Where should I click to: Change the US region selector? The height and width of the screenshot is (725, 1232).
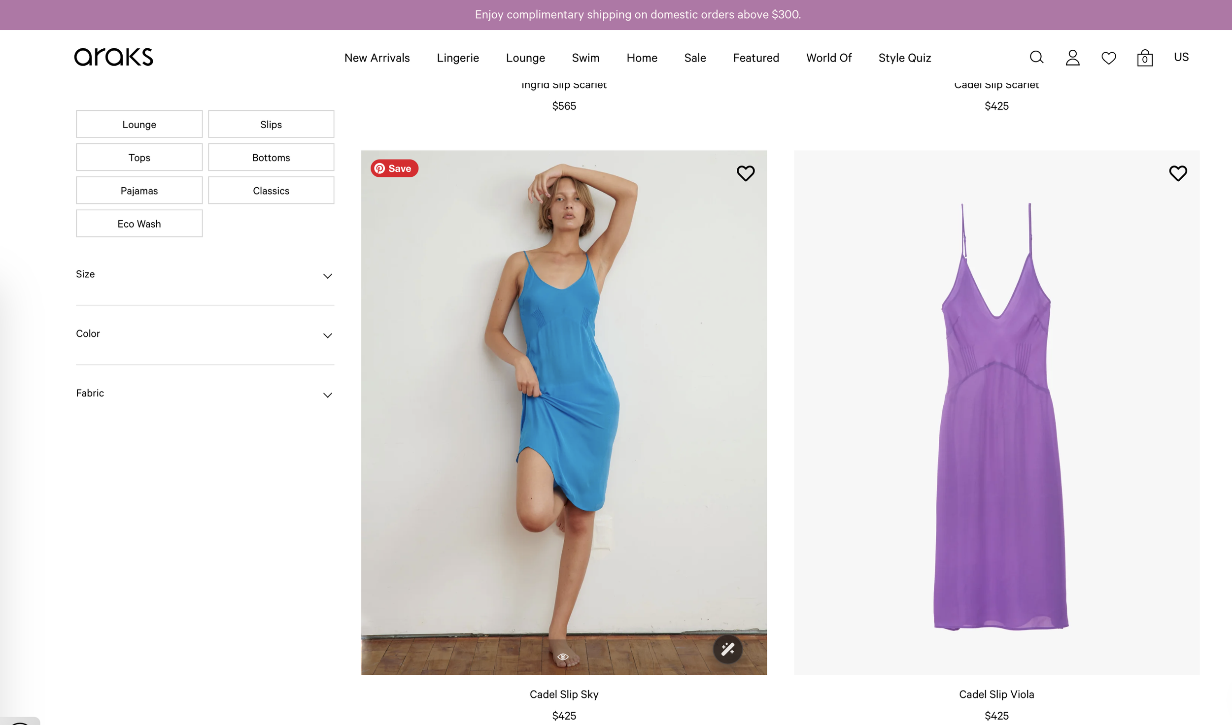pos(1181,57)
